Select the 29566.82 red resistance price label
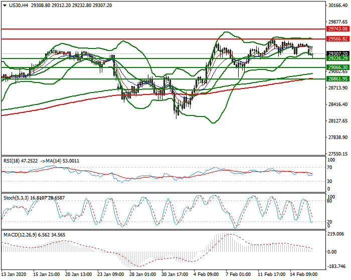The height and width of the screenshot is (280, 351). tap(338, 39)
